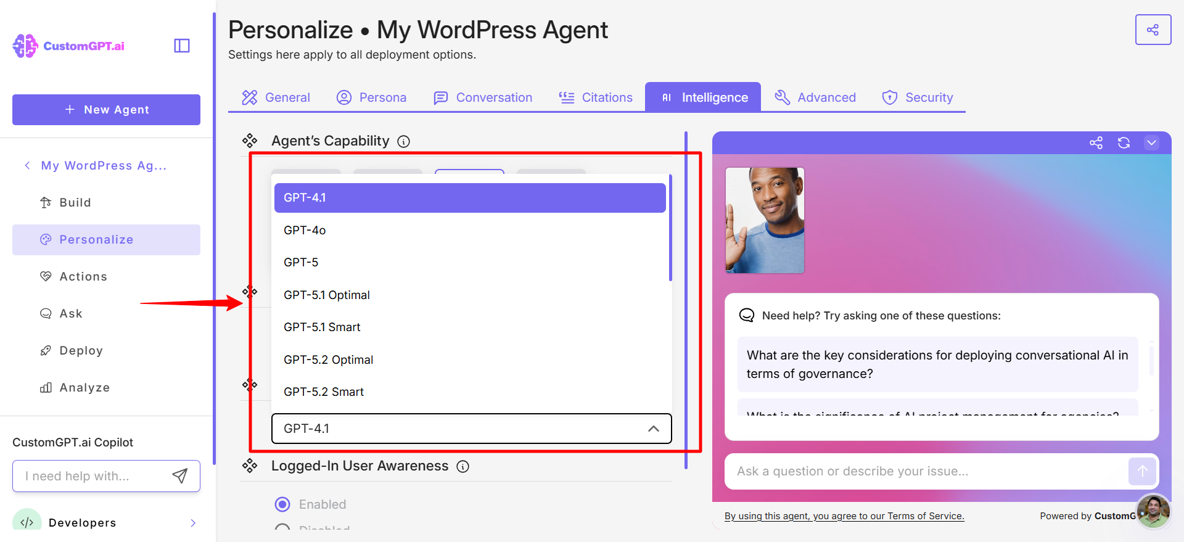Collapse the GPT-4.1 model dropdown
This screenshot has height=542, width=1184.
[654, 429]
